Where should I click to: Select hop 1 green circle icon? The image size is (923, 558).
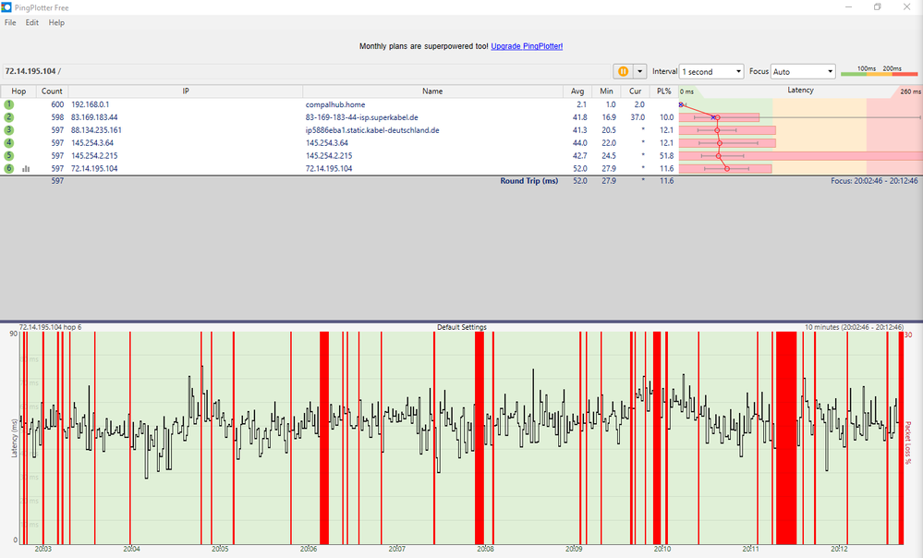(x=9, y=105)
